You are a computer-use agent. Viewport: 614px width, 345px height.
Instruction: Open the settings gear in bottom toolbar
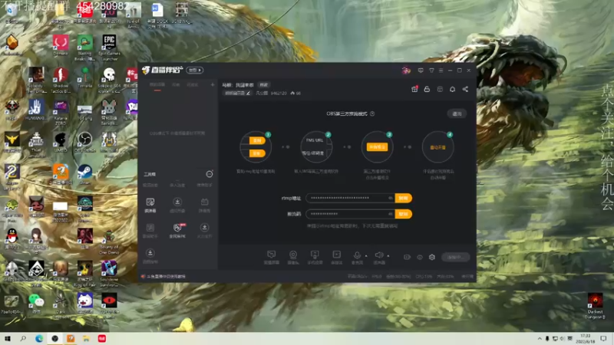point(432,257)
